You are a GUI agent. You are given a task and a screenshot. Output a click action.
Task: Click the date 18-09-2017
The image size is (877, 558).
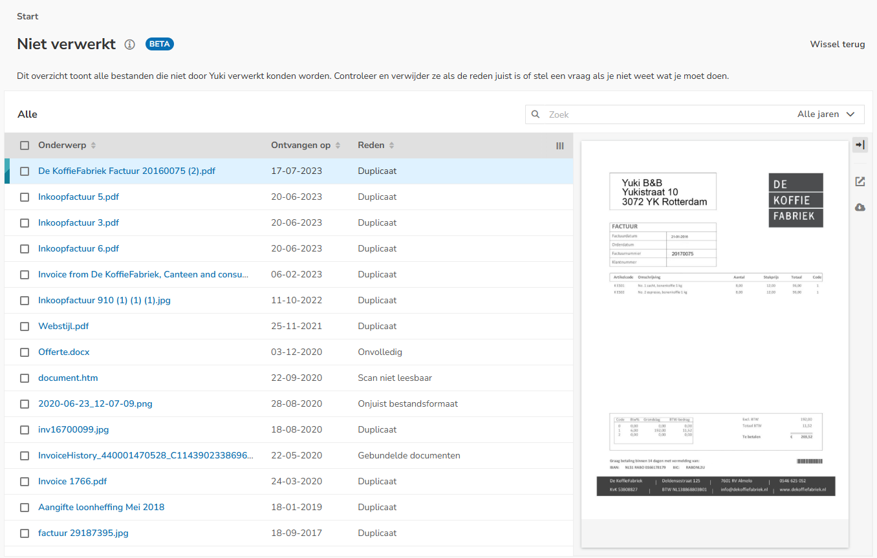(296, 533)
